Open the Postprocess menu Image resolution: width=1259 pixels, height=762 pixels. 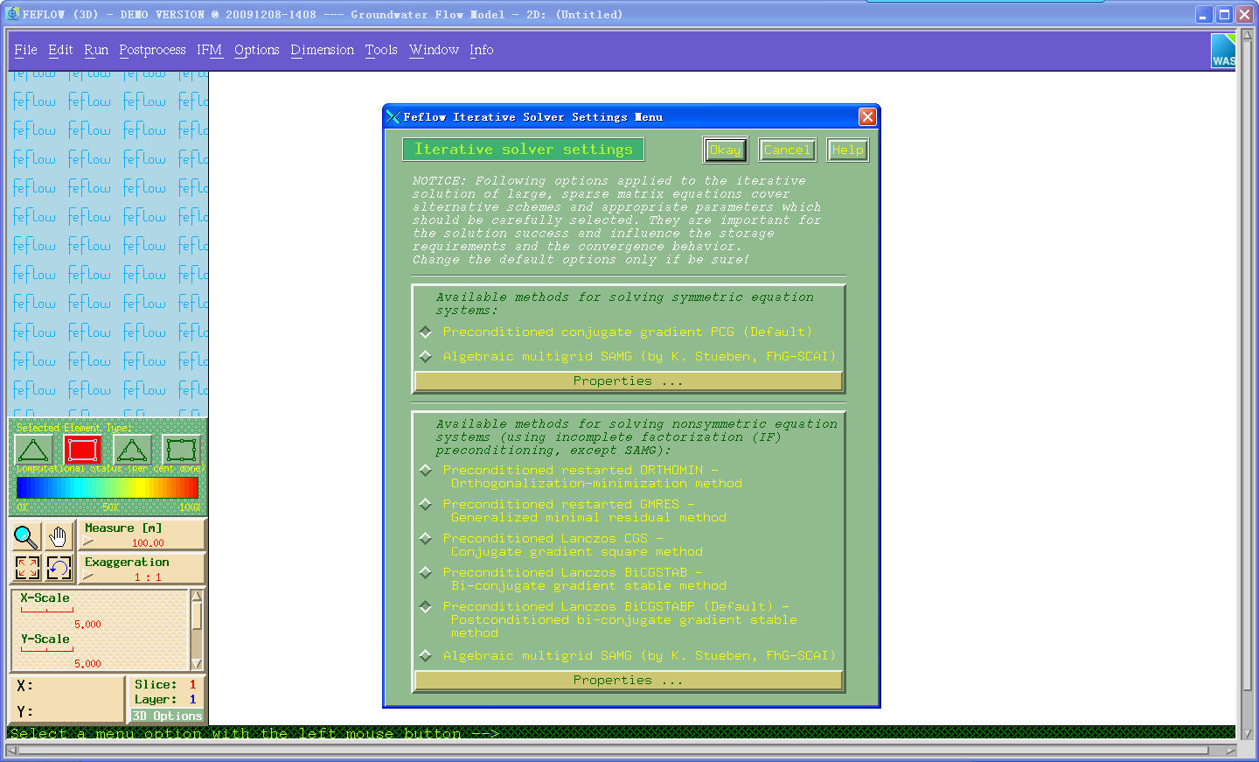click(152, 50)
